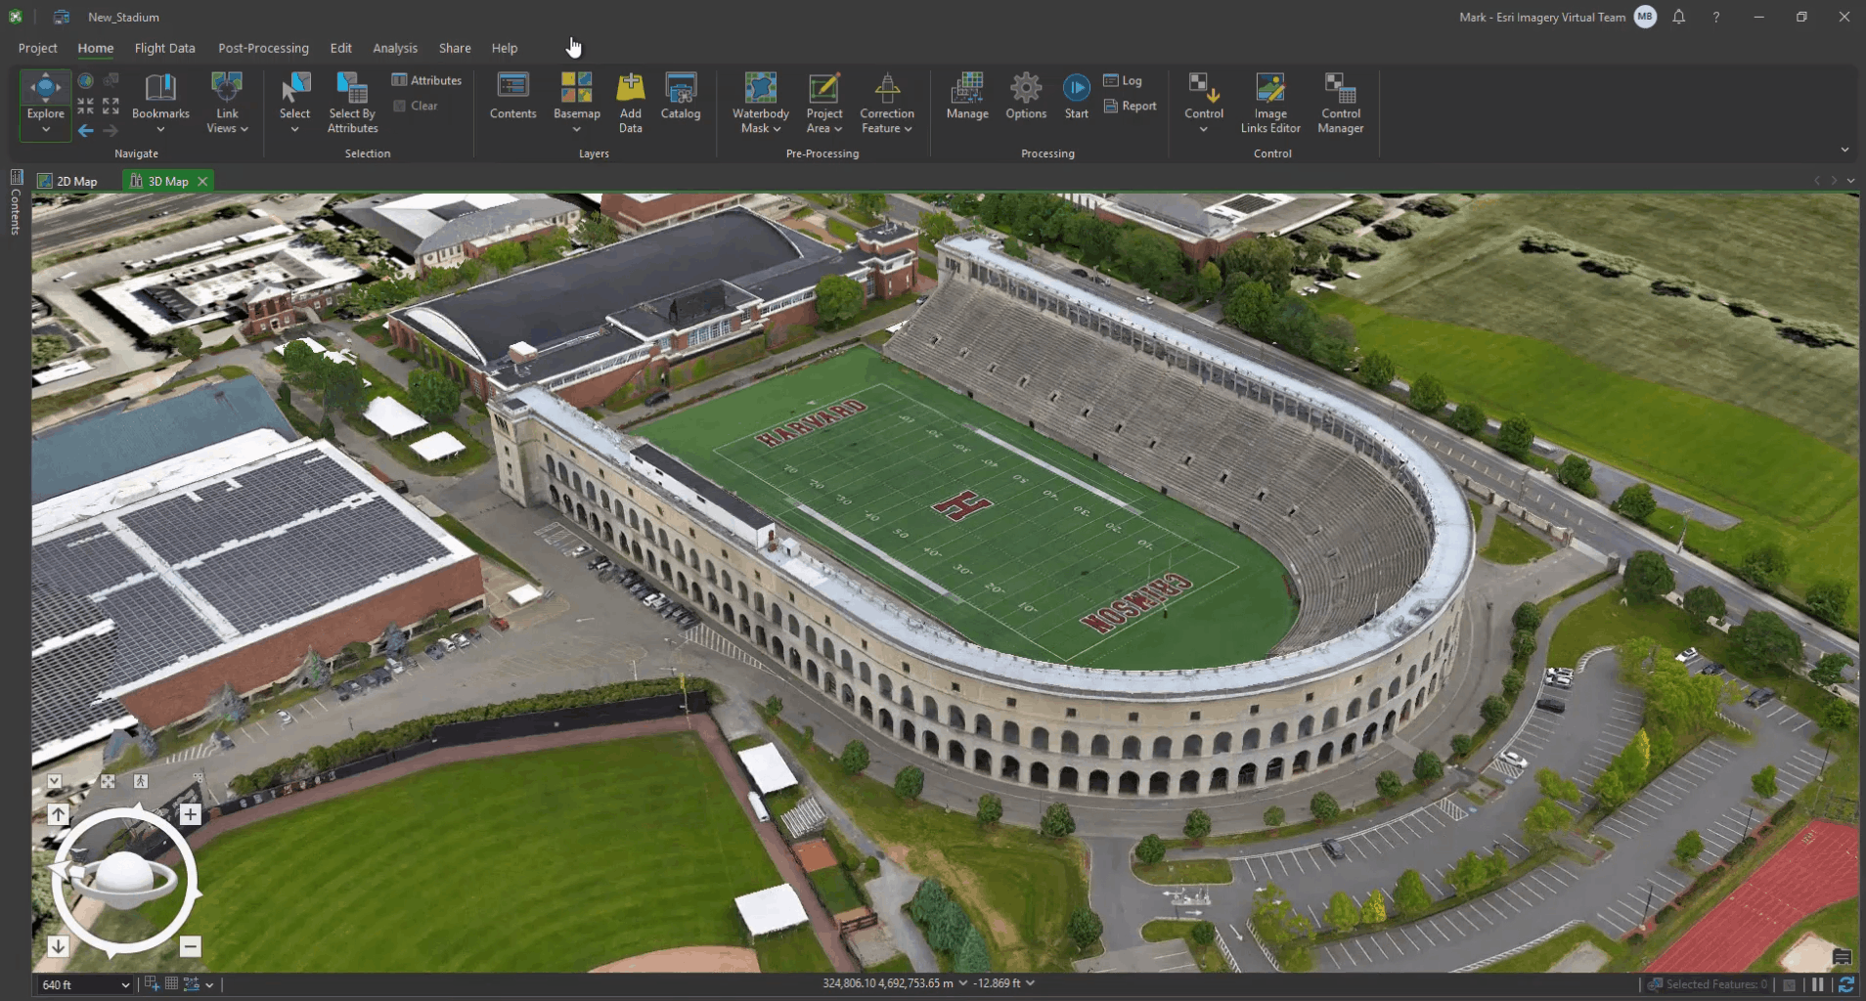Click the project sync icon in title bar
The height and width of the screenshot is (1001, 1866).
click(62, 17)
